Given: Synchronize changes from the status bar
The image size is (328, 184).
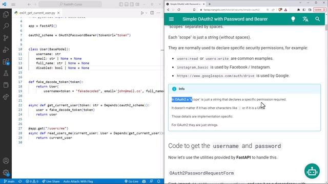Looking at the screenshot, I should 20,181.
